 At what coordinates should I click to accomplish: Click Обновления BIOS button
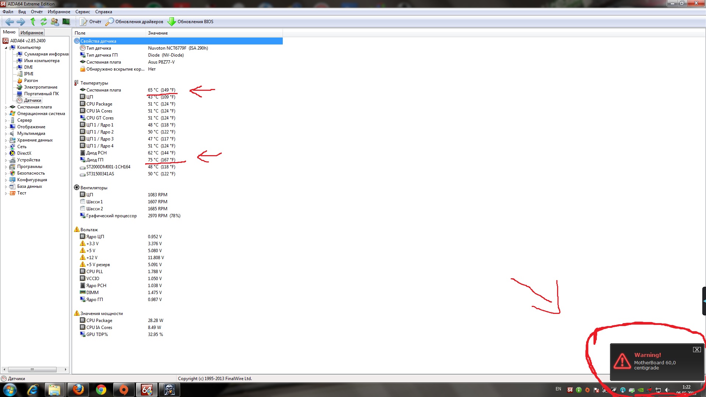click(x=190, y=22)
